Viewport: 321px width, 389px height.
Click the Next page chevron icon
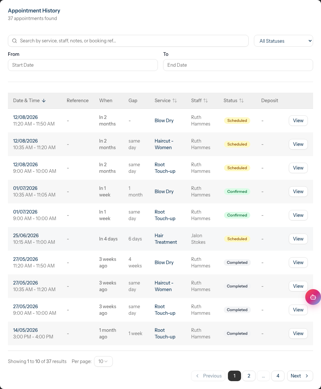pyautogui.click(x=307, y=376)
